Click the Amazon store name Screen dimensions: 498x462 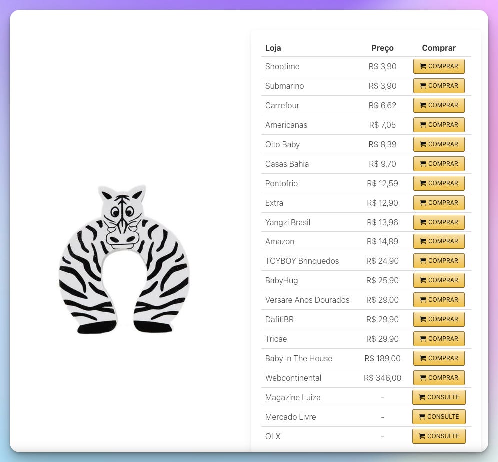click(280, 241)
